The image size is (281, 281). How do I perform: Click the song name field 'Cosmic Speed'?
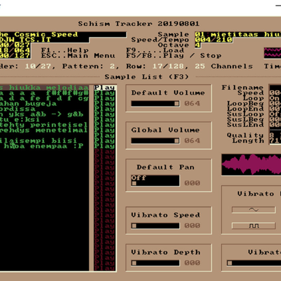[x=44, y=35]
